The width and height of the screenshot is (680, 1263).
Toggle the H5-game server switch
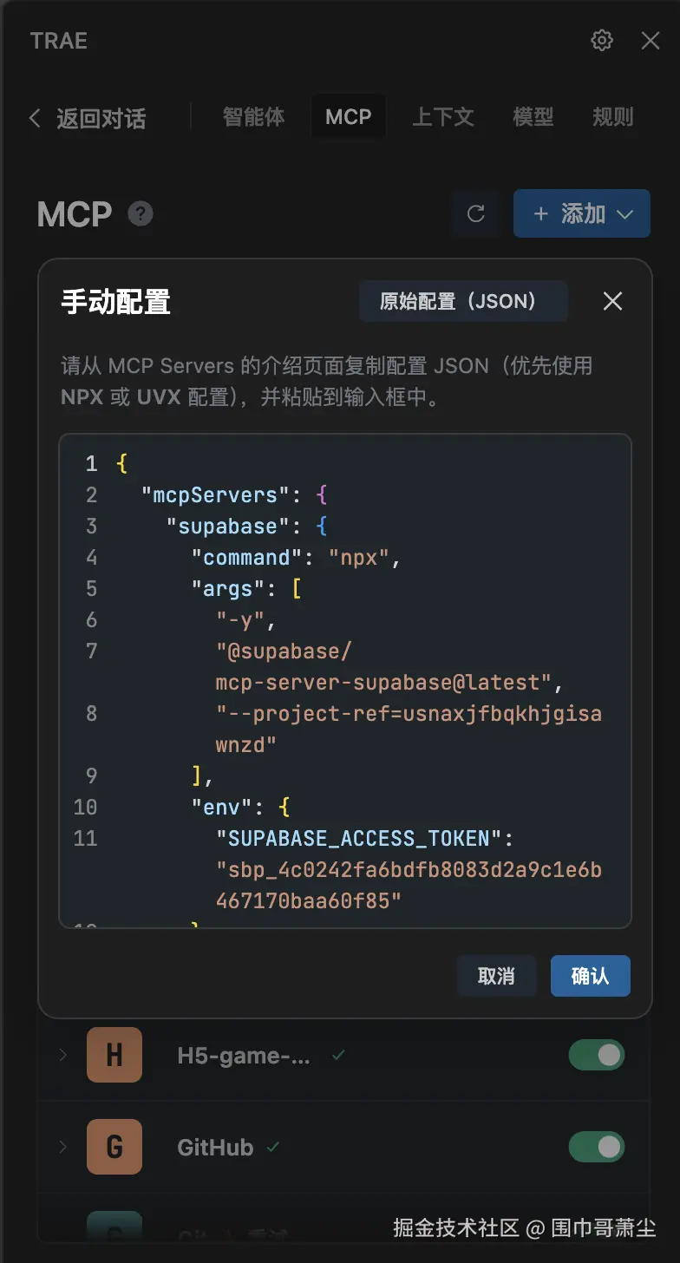tap(597, 1055)
